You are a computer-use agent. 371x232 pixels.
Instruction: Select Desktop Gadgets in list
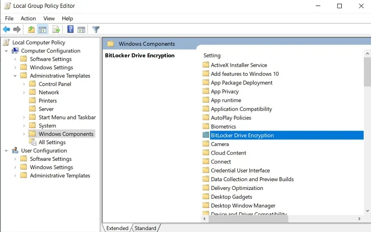point(231,197)
